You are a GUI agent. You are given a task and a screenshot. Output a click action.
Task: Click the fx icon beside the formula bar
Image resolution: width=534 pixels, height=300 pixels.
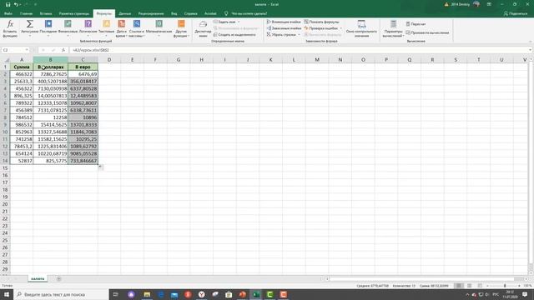(63, 50)
